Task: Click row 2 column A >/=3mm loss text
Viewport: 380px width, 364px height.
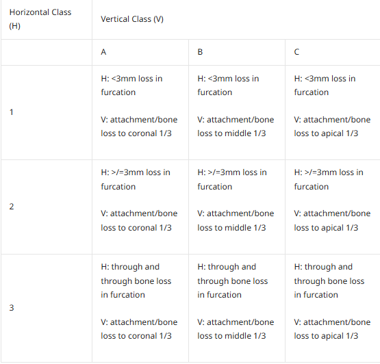Action: coord(136,179)
